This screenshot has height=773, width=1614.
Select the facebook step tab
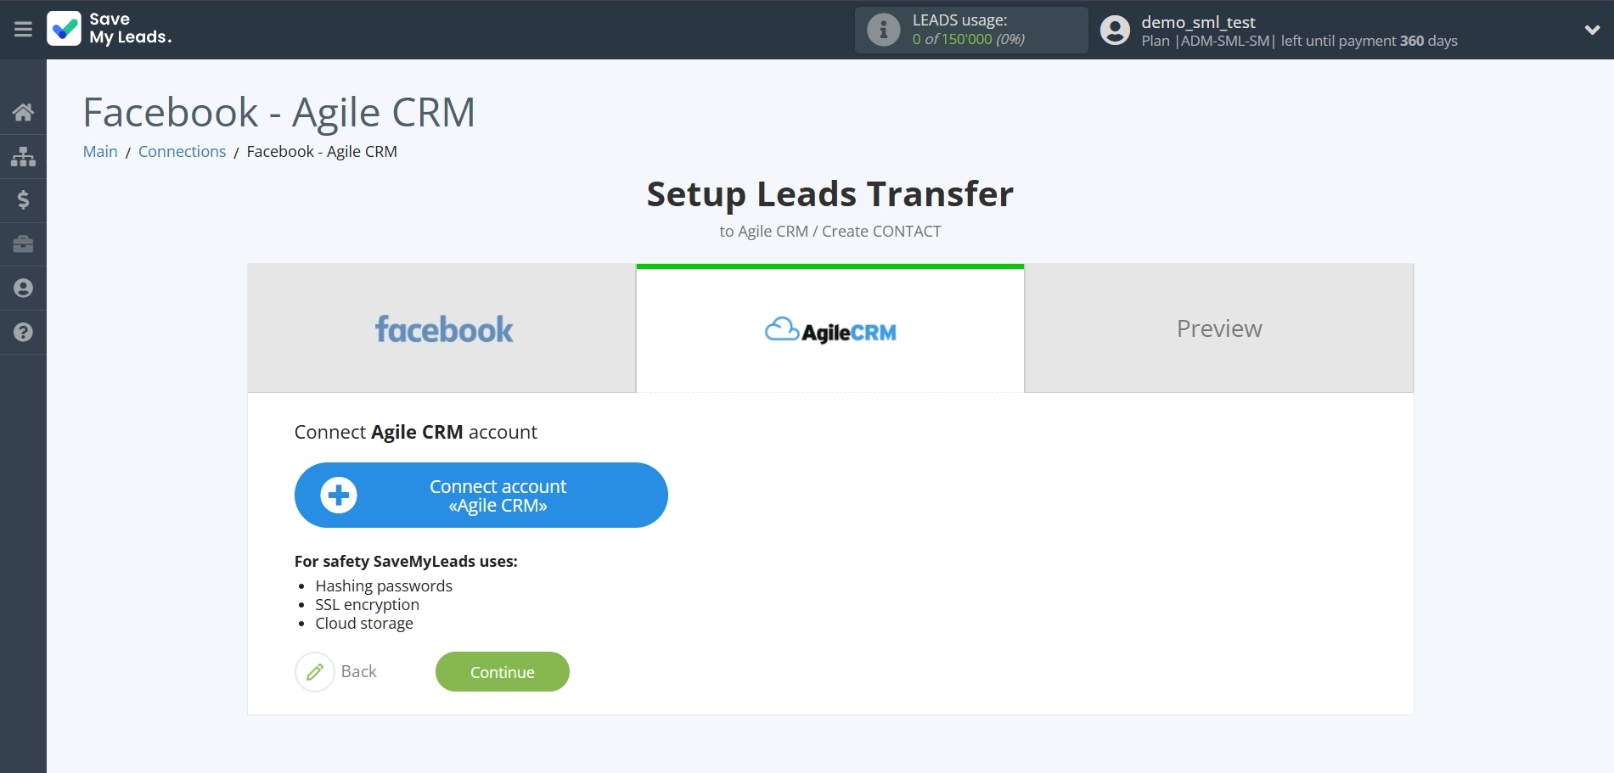tap(442, 329)
